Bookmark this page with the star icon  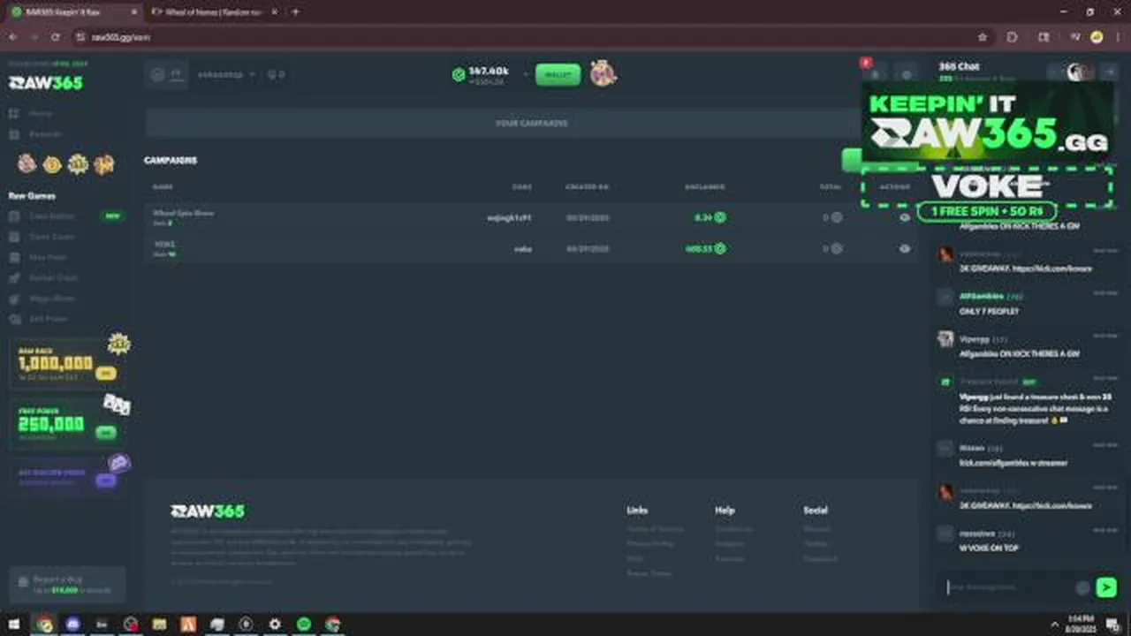pyautogui.click(x=983, y=37)
